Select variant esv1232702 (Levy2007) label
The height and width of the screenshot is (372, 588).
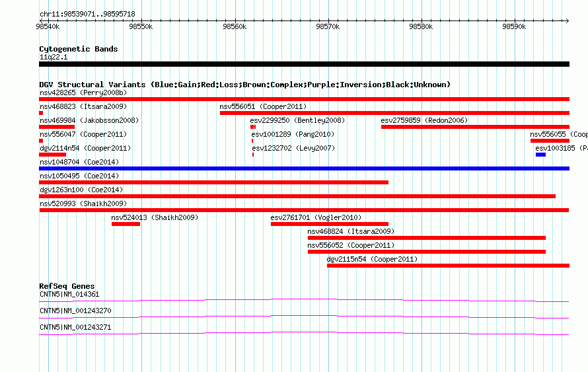(x=293, y=148)
